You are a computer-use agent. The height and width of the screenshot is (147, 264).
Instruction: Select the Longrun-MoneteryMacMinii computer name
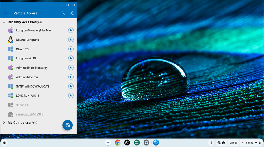pyautogui.click(x=34, y=31)
